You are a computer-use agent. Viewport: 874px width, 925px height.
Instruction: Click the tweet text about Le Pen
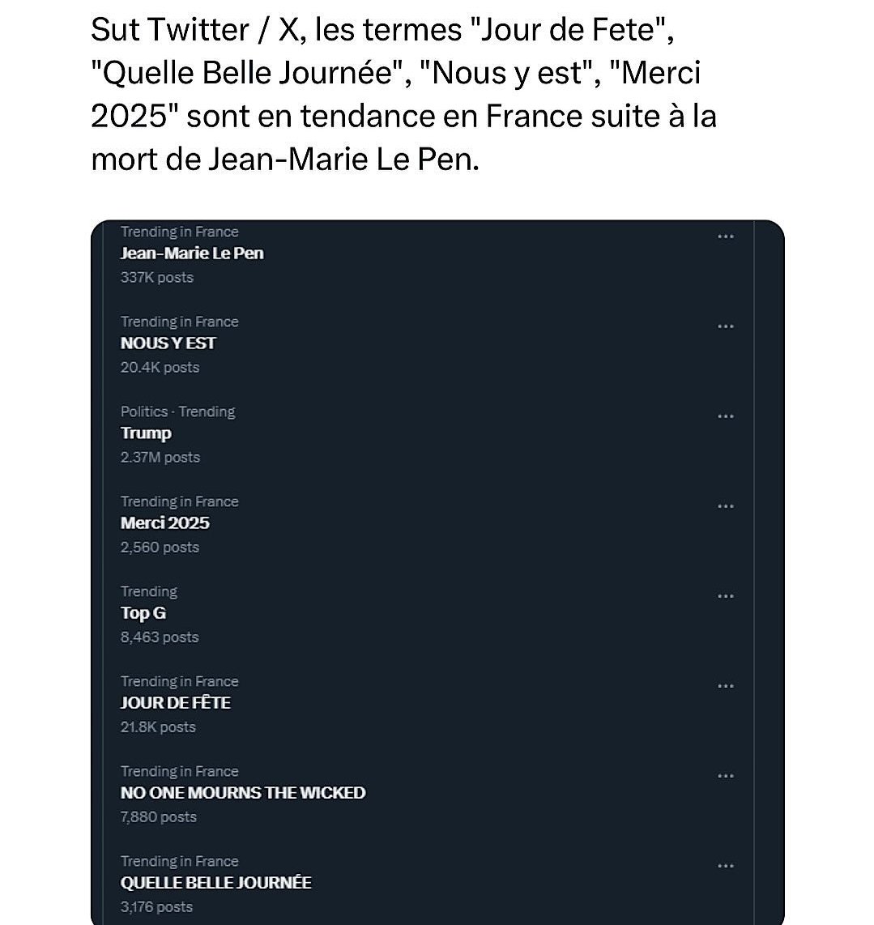403,96
